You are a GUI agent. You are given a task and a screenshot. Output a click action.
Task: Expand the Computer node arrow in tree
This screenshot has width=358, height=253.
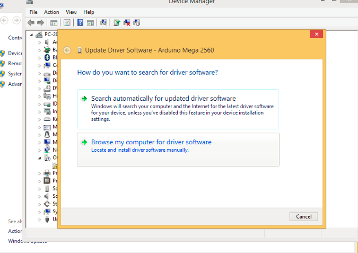pyautogui.click(x=40, y=66)
